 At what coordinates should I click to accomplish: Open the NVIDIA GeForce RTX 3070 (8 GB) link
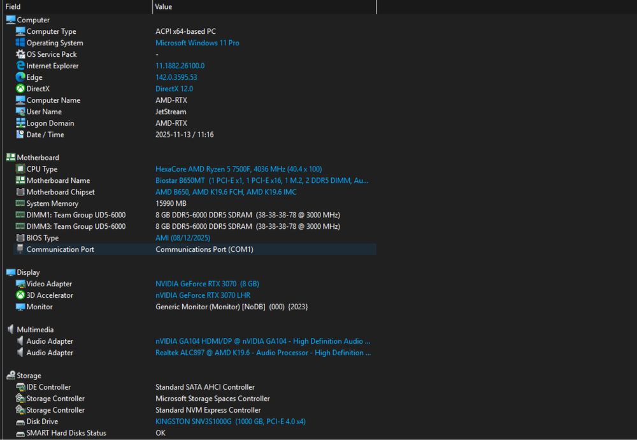click(x=207, y=284)
